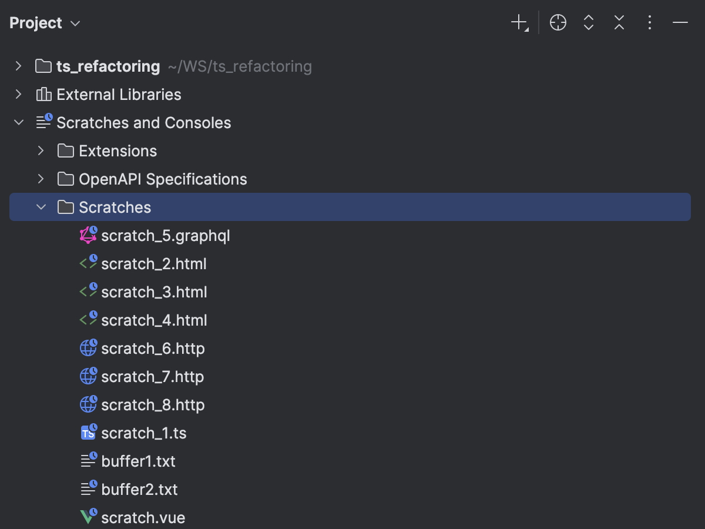Hide the Project tool window with minimize dash
This screenshot has width=705, height=529.
click(680, 23)
